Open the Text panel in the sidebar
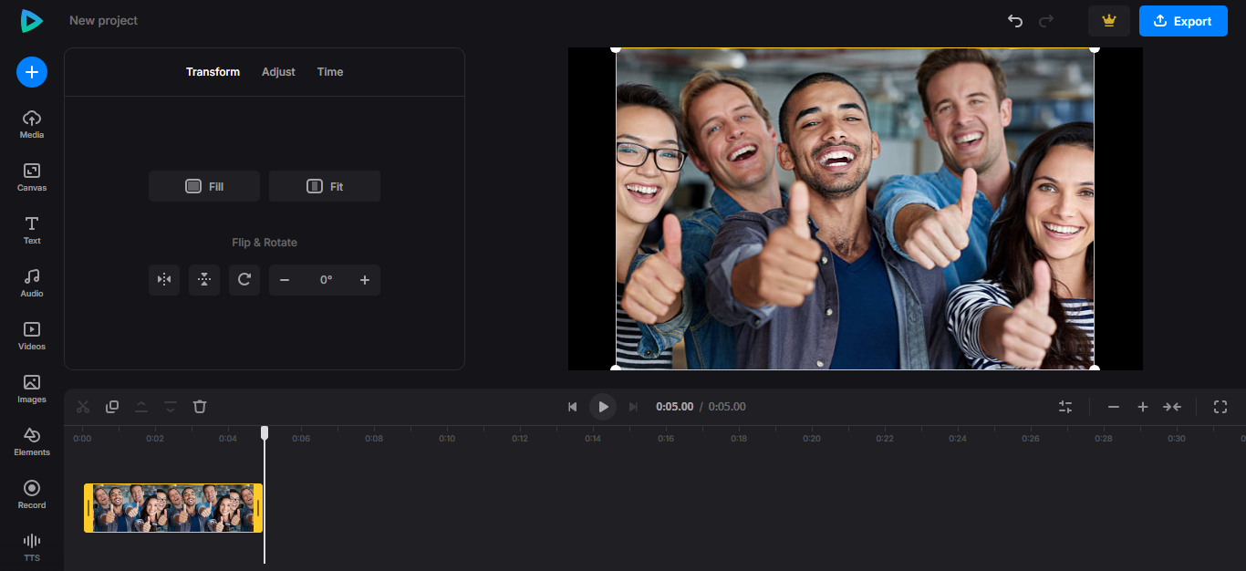 (31, 229)
